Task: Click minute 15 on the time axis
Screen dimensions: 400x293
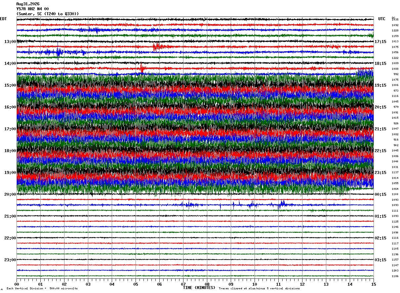Action: click(374, 284)
